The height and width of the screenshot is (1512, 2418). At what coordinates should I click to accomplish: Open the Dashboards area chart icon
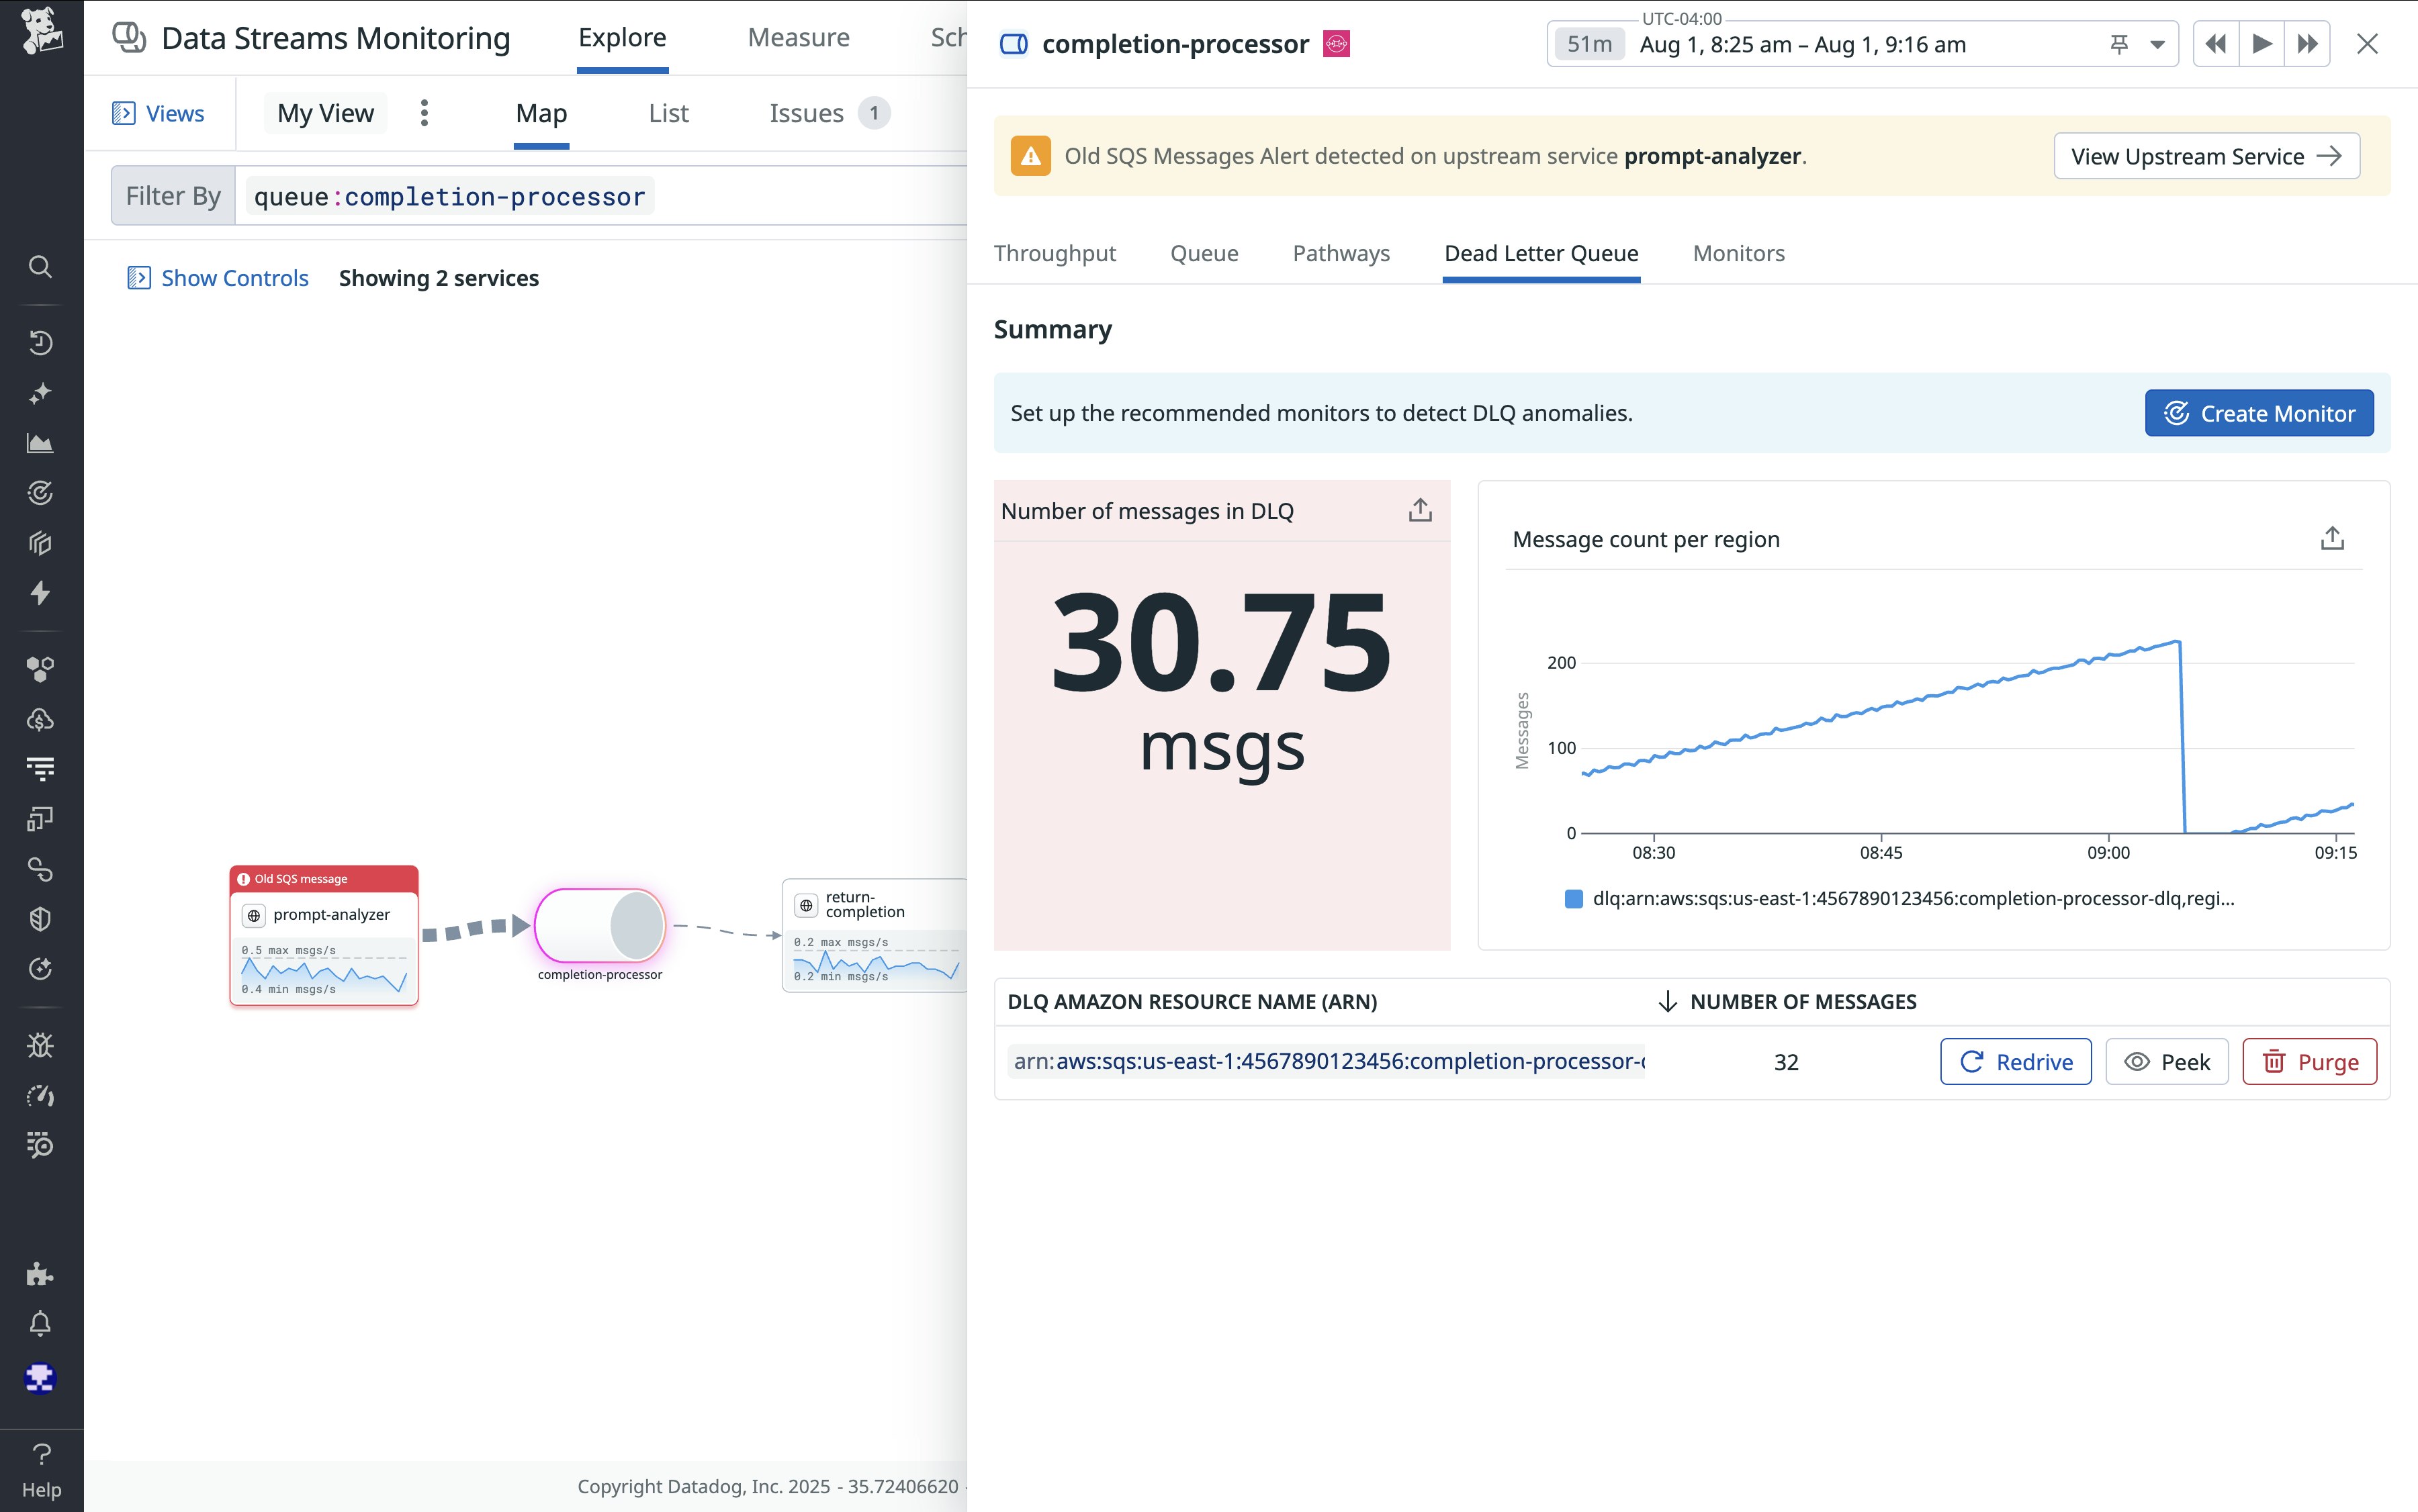(x=40, y=443)
